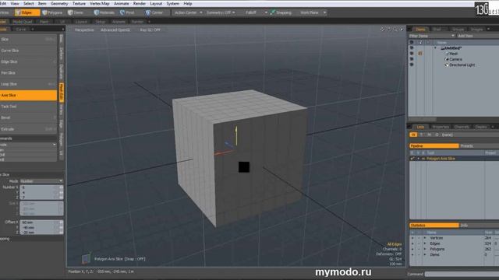Select Mesh item in item list
Image resolution: width=499 pixels, height=280 pixels.
coord(454,54)
